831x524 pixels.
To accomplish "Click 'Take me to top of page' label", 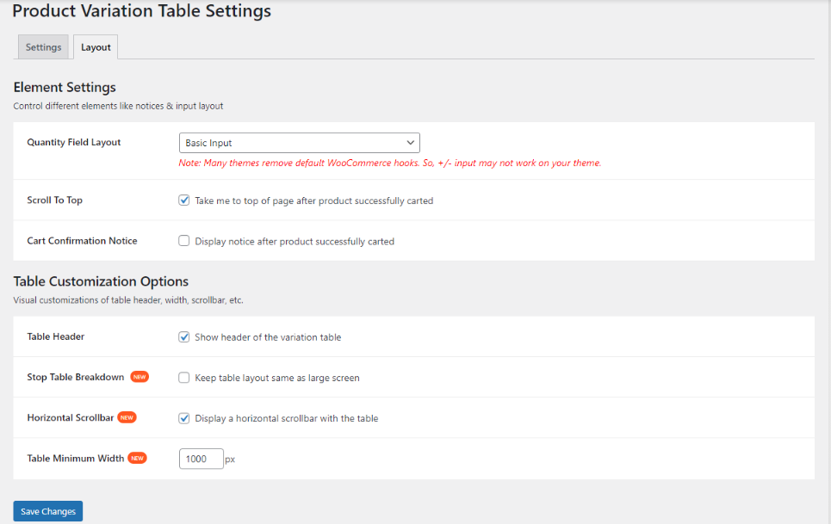I will (x=313, y=200).
